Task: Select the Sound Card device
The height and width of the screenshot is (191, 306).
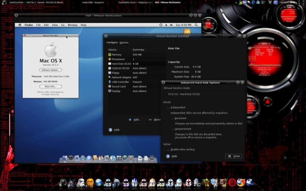Action: (119, 86)
